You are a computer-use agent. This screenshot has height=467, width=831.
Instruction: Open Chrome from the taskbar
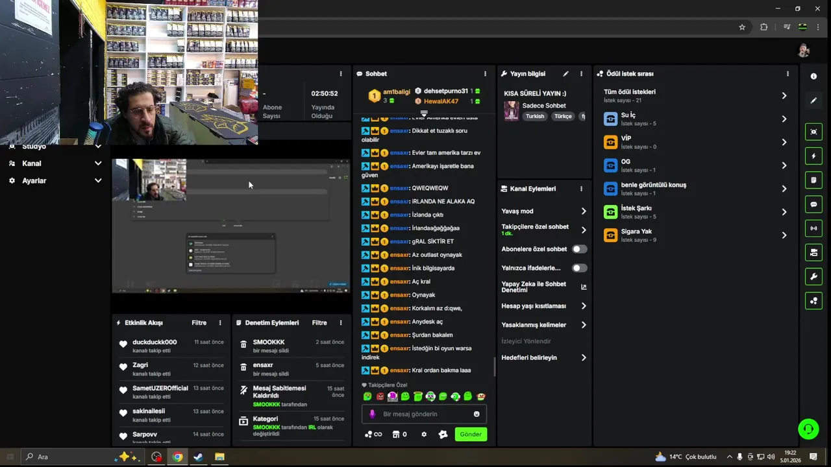[177, 457]
